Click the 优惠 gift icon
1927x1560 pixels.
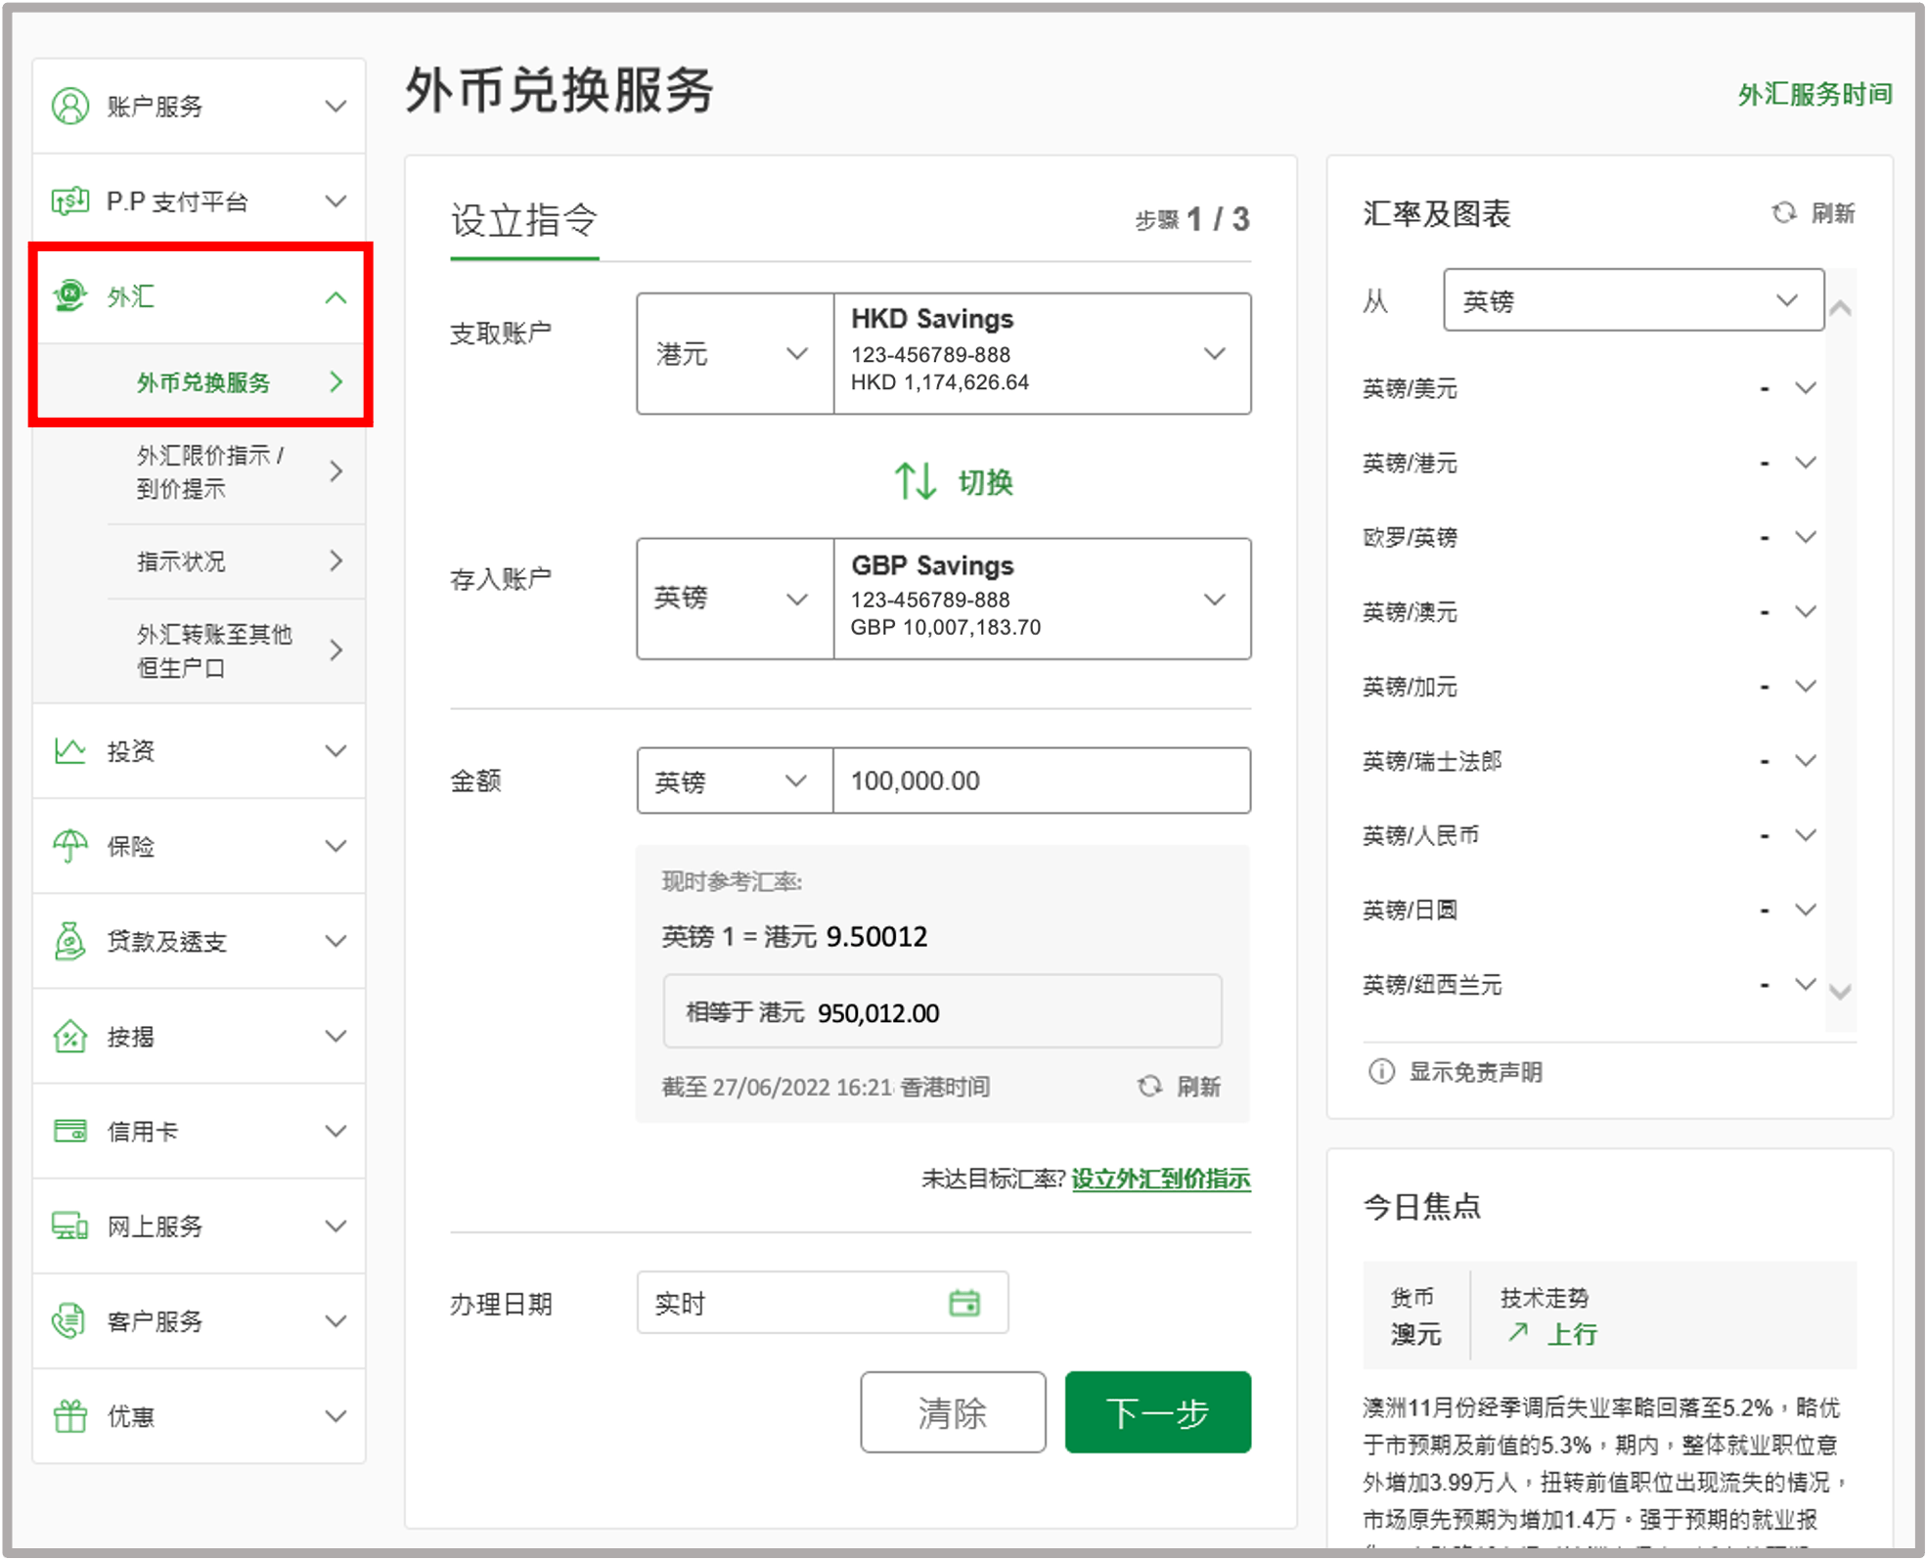point(70,1415)
